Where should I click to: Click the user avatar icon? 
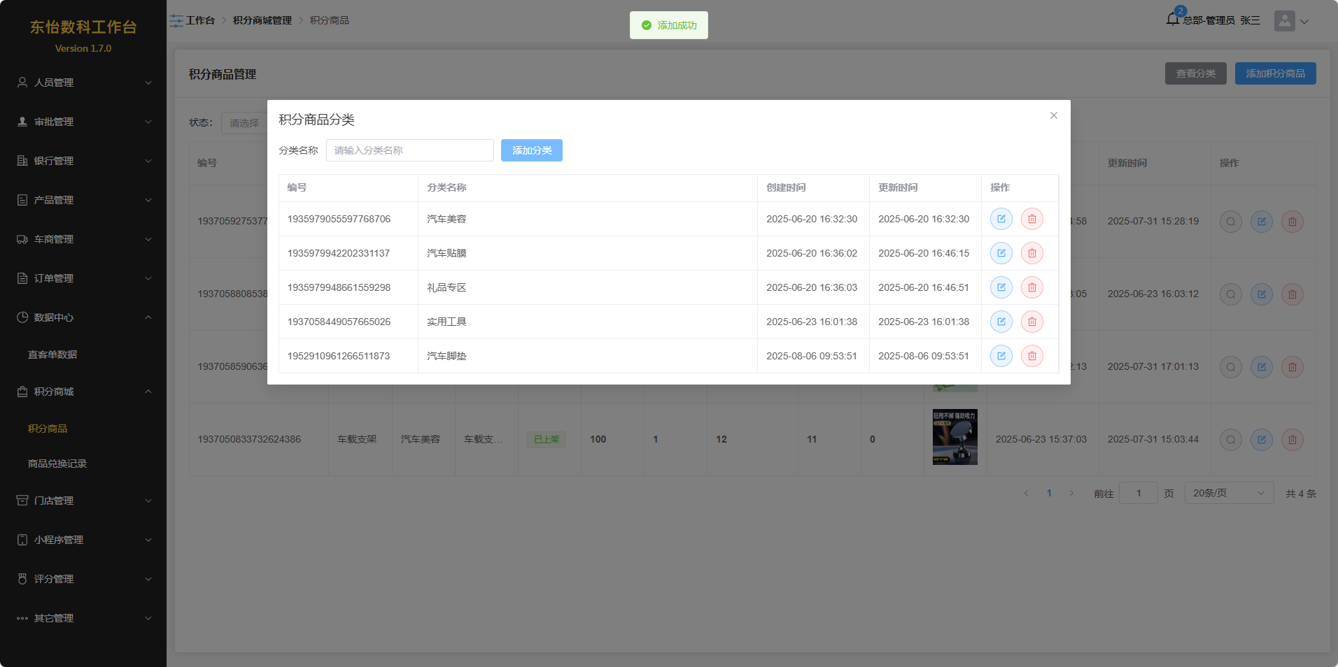pos(1284,21)
